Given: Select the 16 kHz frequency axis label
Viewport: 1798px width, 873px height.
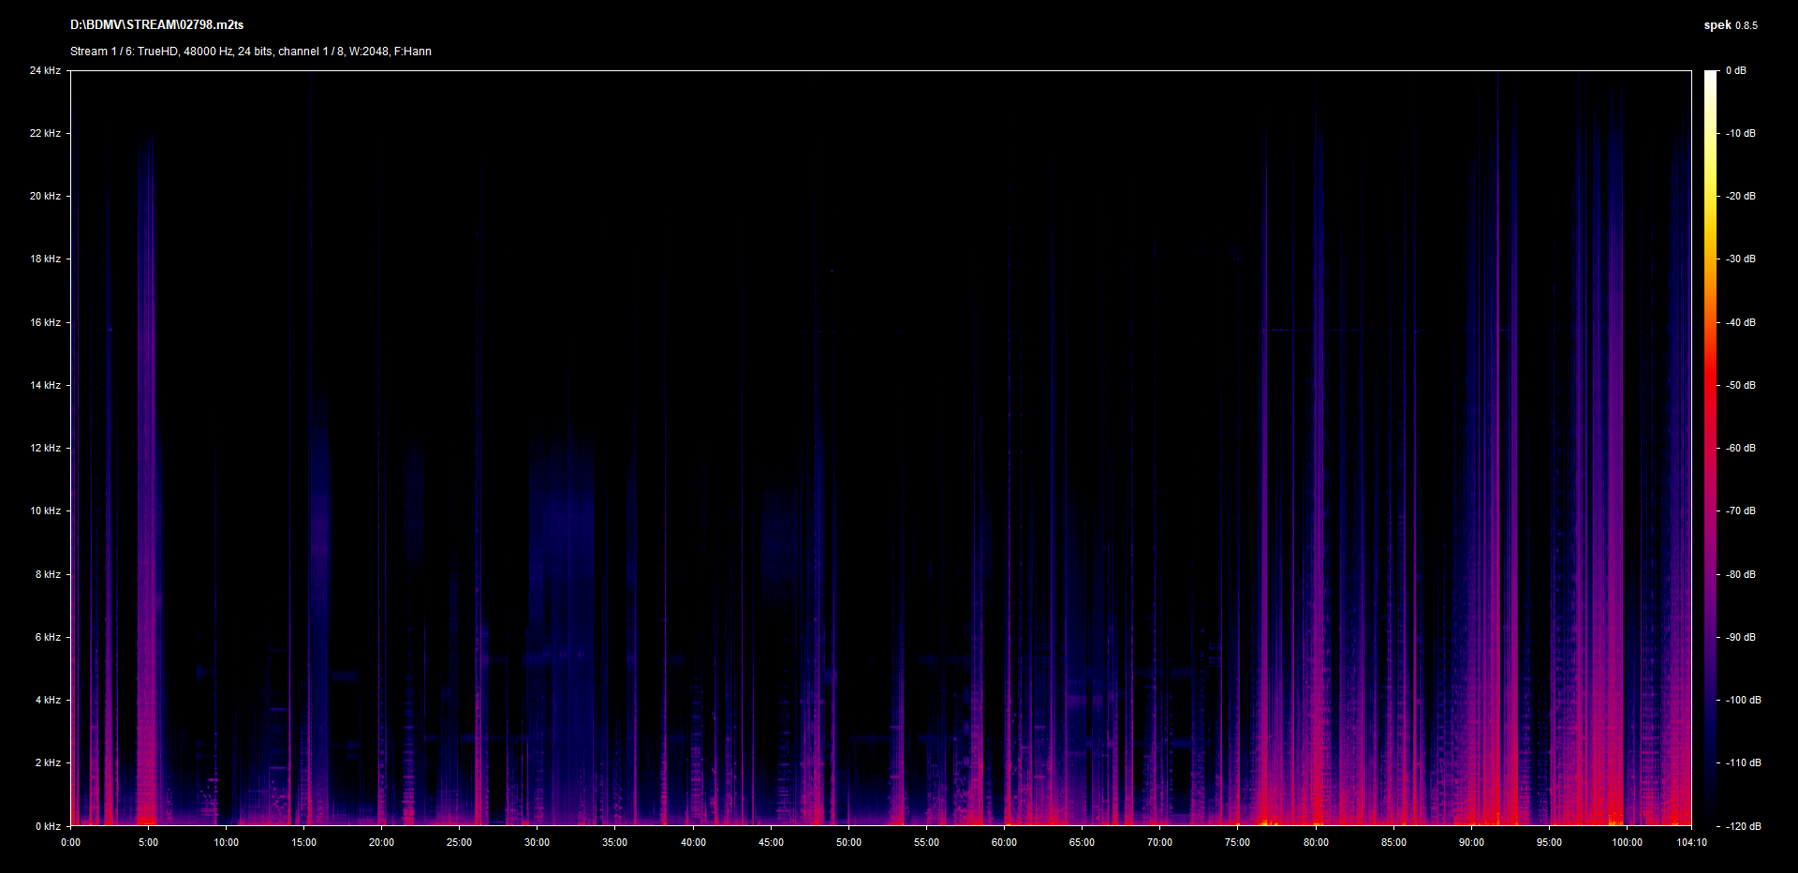Looking at the screenshot, I should pyautogui.click(x=45, y=322).
